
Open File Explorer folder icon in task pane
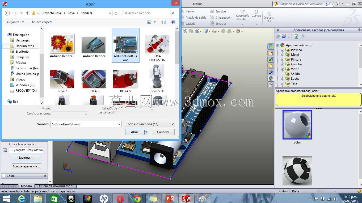tap(271, 66)
